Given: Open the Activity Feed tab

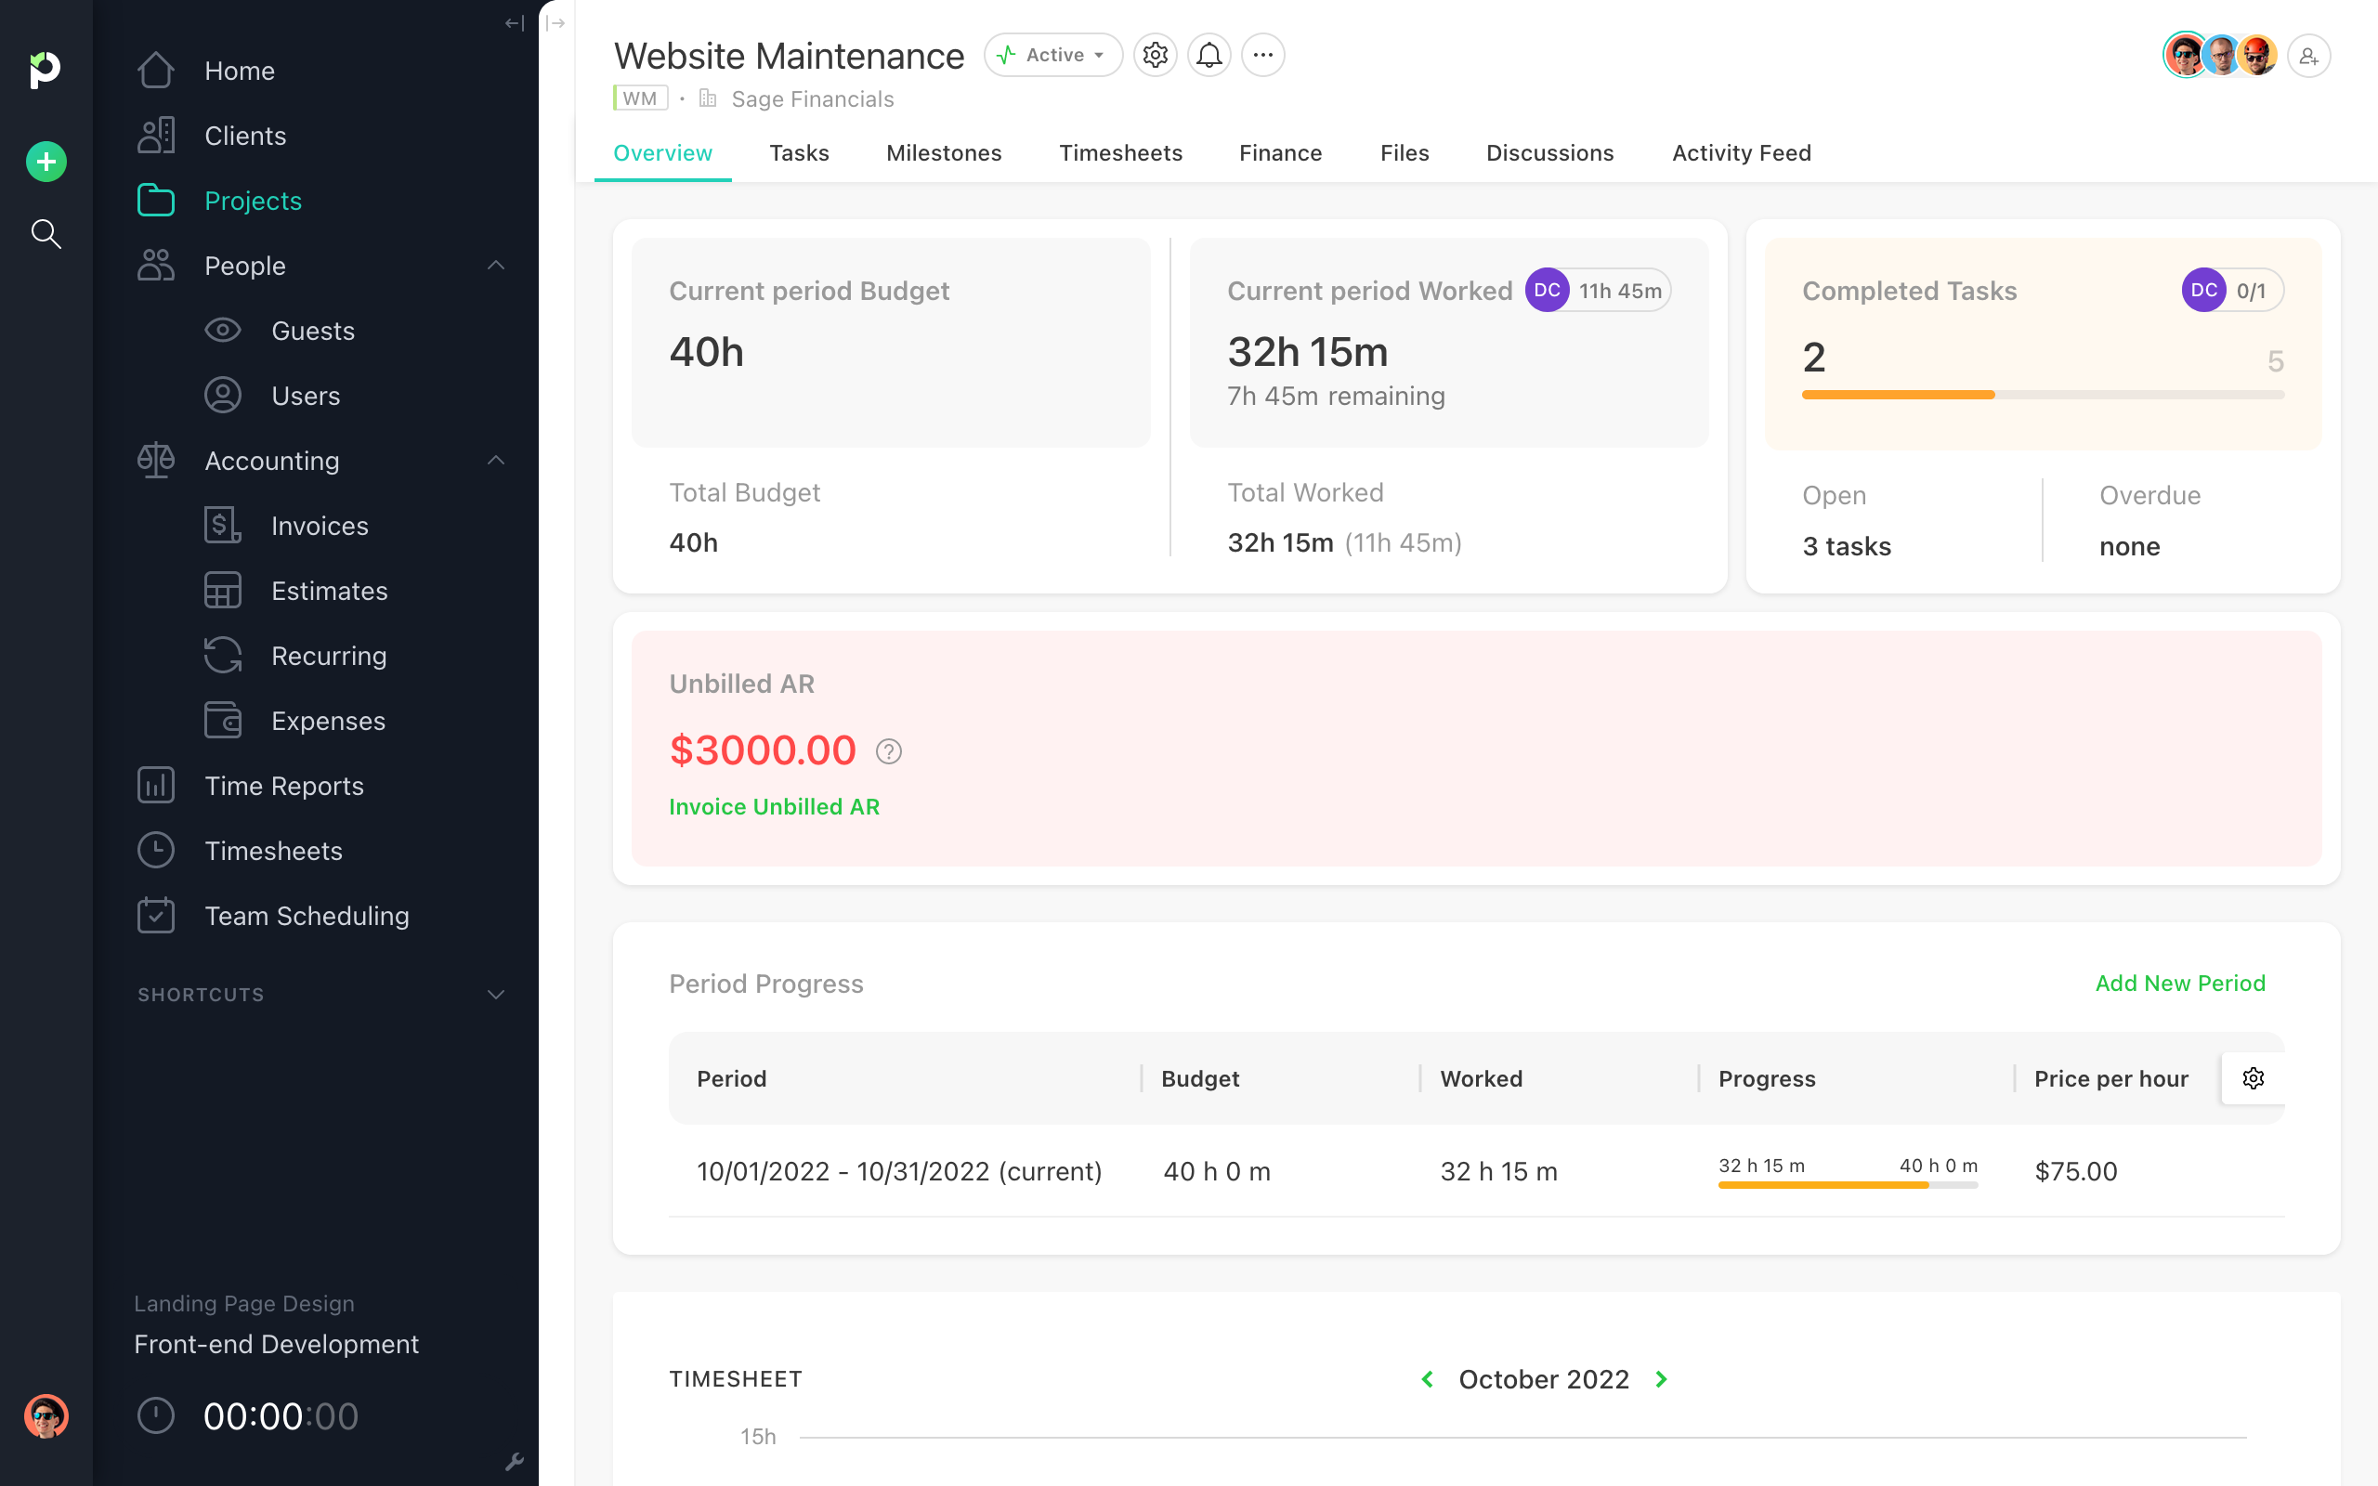Looking at the screenshot, I should tap(1742, 153).
